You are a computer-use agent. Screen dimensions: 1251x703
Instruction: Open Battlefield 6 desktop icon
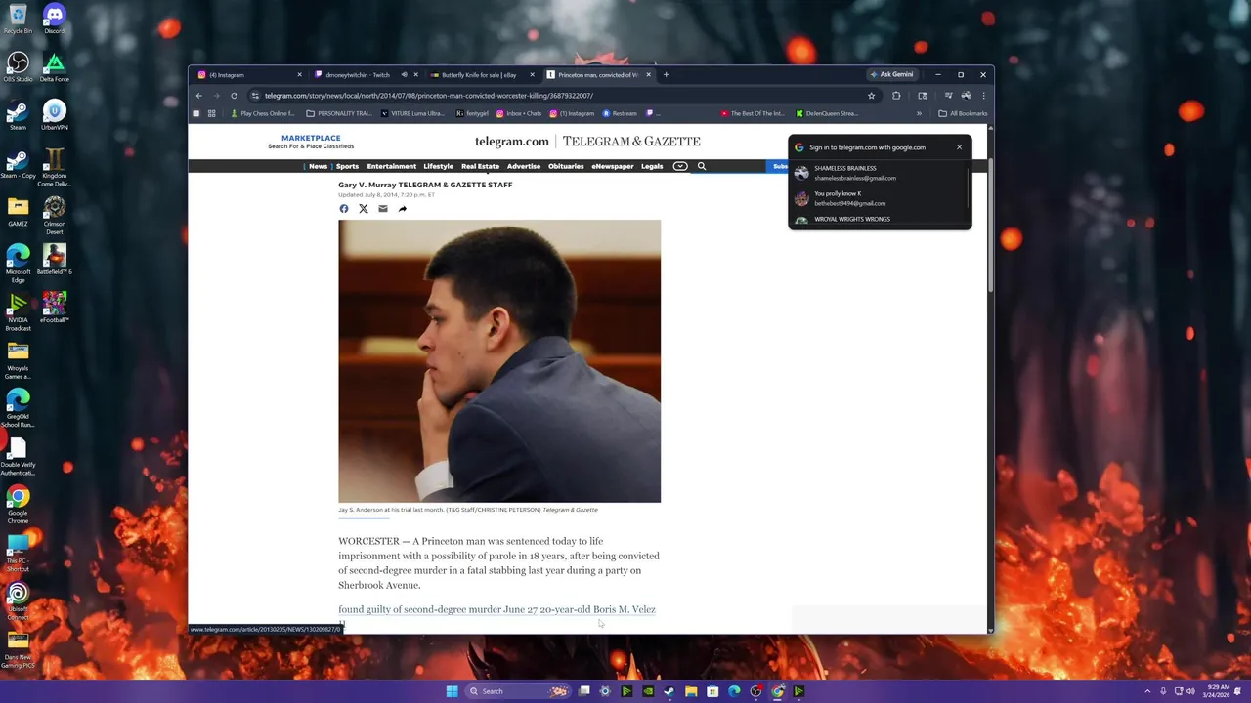click(55, 259)
